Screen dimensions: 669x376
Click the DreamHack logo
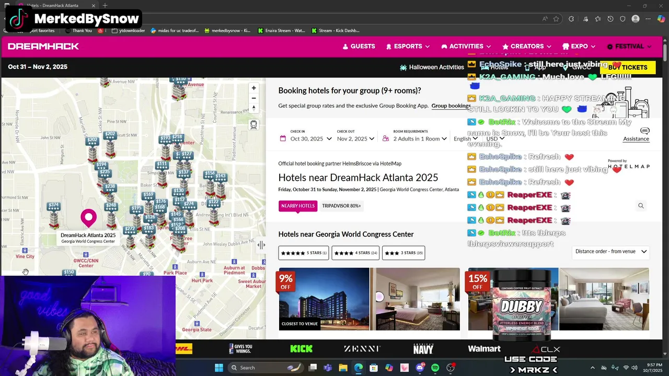[x=43, y=46]
